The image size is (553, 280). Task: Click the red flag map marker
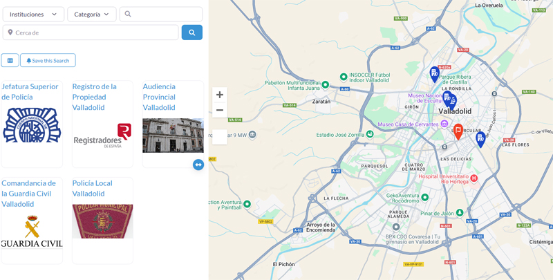458,131
